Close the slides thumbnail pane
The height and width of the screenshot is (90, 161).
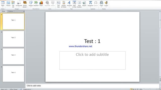coord(24,11)
